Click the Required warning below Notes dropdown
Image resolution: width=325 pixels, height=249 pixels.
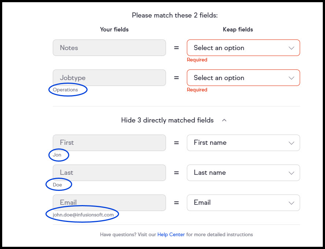click(197, 60)
